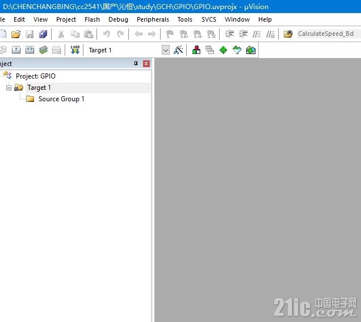
Task: Pin the Project panel
Action: pyautogui.click(x=136, y=64)
